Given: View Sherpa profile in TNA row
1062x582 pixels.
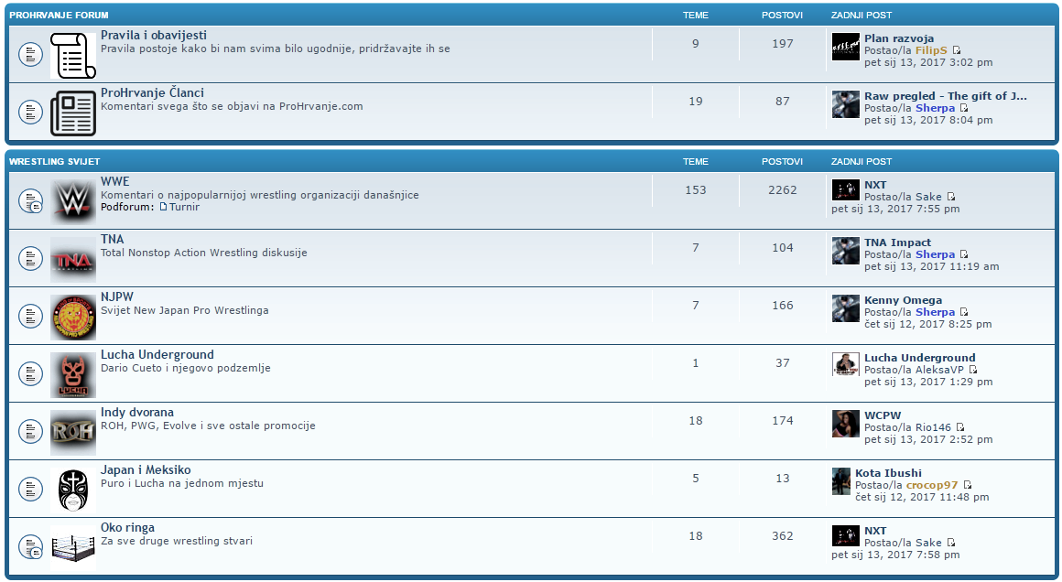Looking at the screenshot, I should [936, 254].
